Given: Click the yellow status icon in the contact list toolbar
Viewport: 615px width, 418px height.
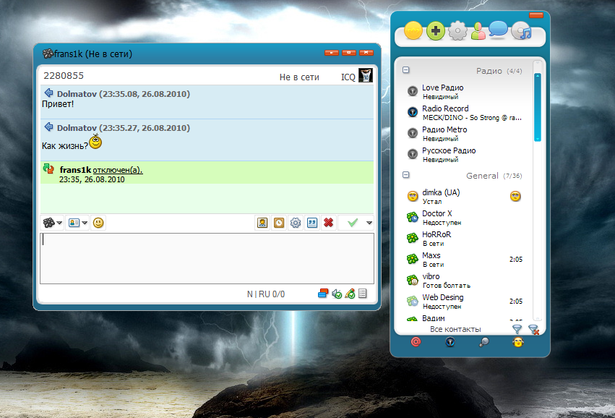Looking at the screenshot, I should click(x=413, y=31).
